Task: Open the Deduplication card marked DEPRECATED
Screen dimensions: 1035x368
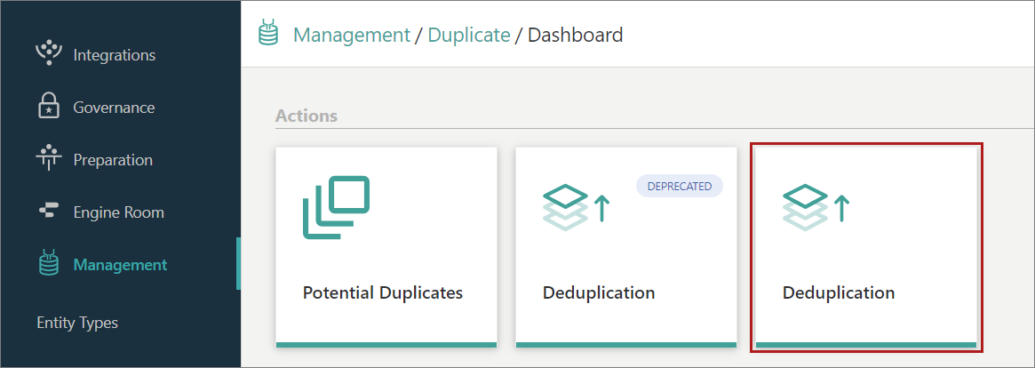Action: (x=625, y=247)
